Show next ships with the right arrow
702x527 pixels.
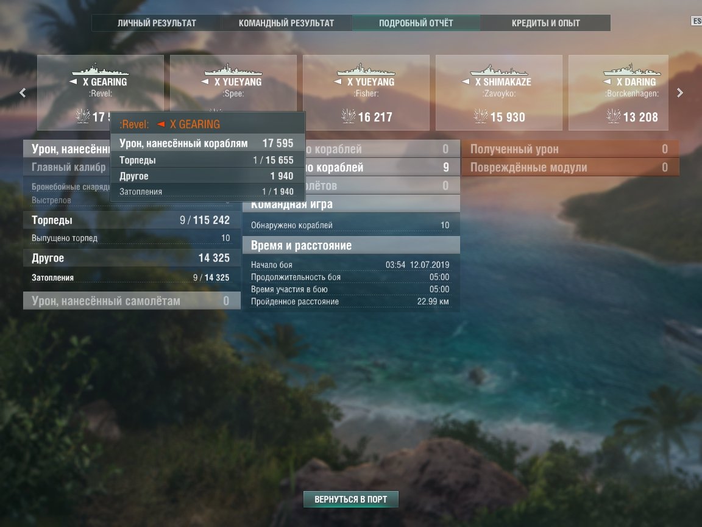pos(679,93)
